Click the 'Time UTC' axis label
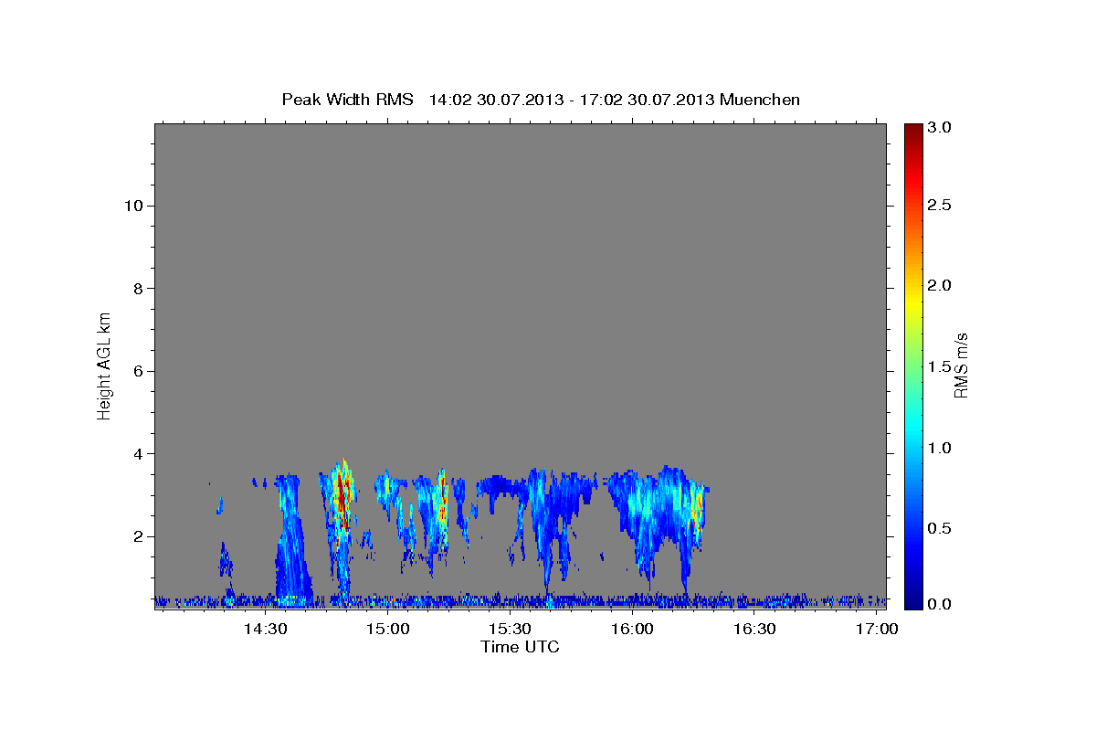This screenshot has height=731, width=1096. [520, 647]
